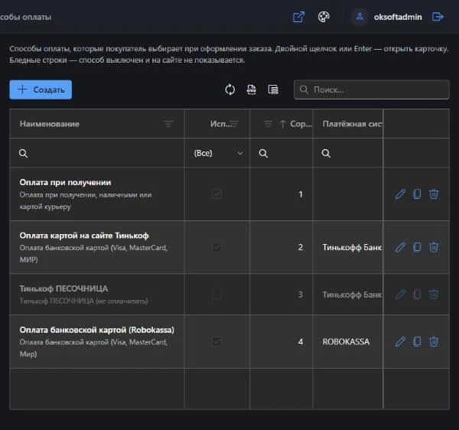Image resolution: width=459 pixels, height=430 pixels.
Task: Edit Оплата при получении row
Action: tap(400, 194)
